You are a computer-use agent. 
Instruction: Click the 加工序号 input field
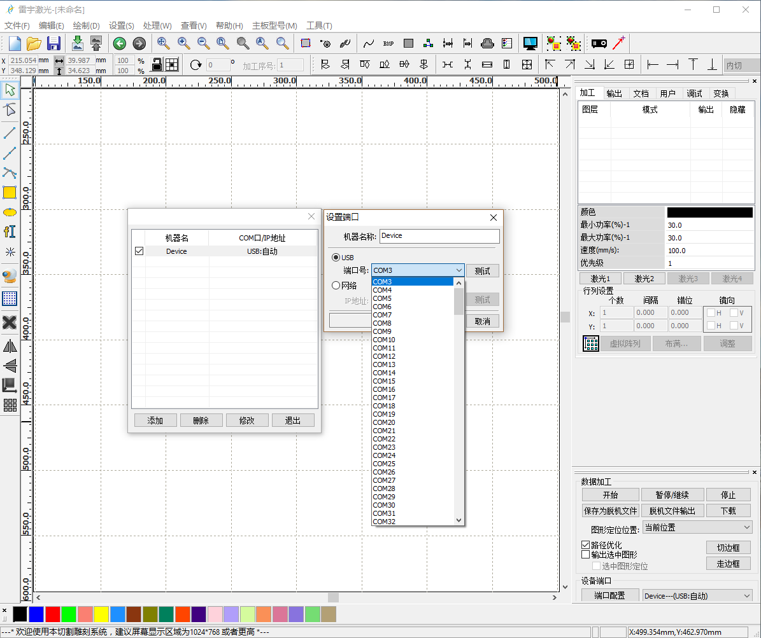point(290,65)
